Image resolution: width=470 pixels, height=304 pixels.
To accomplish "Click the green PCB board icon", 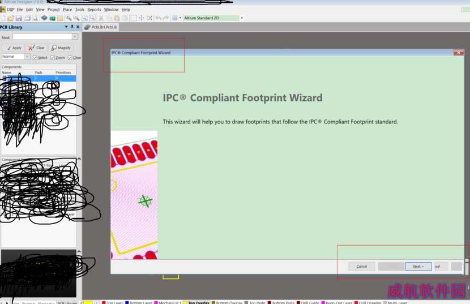I will (52, 18).
